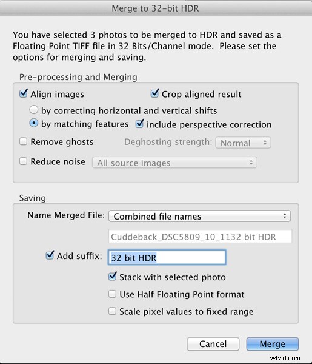The height and width of the screenshot is (364, 312).
Task: Click the 32 bit HDR suffix field
Action: click(x=167, y=257)
